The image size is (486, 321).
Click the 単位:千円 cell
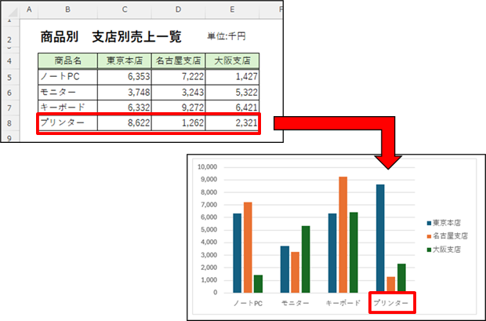(x=227, y=37)
